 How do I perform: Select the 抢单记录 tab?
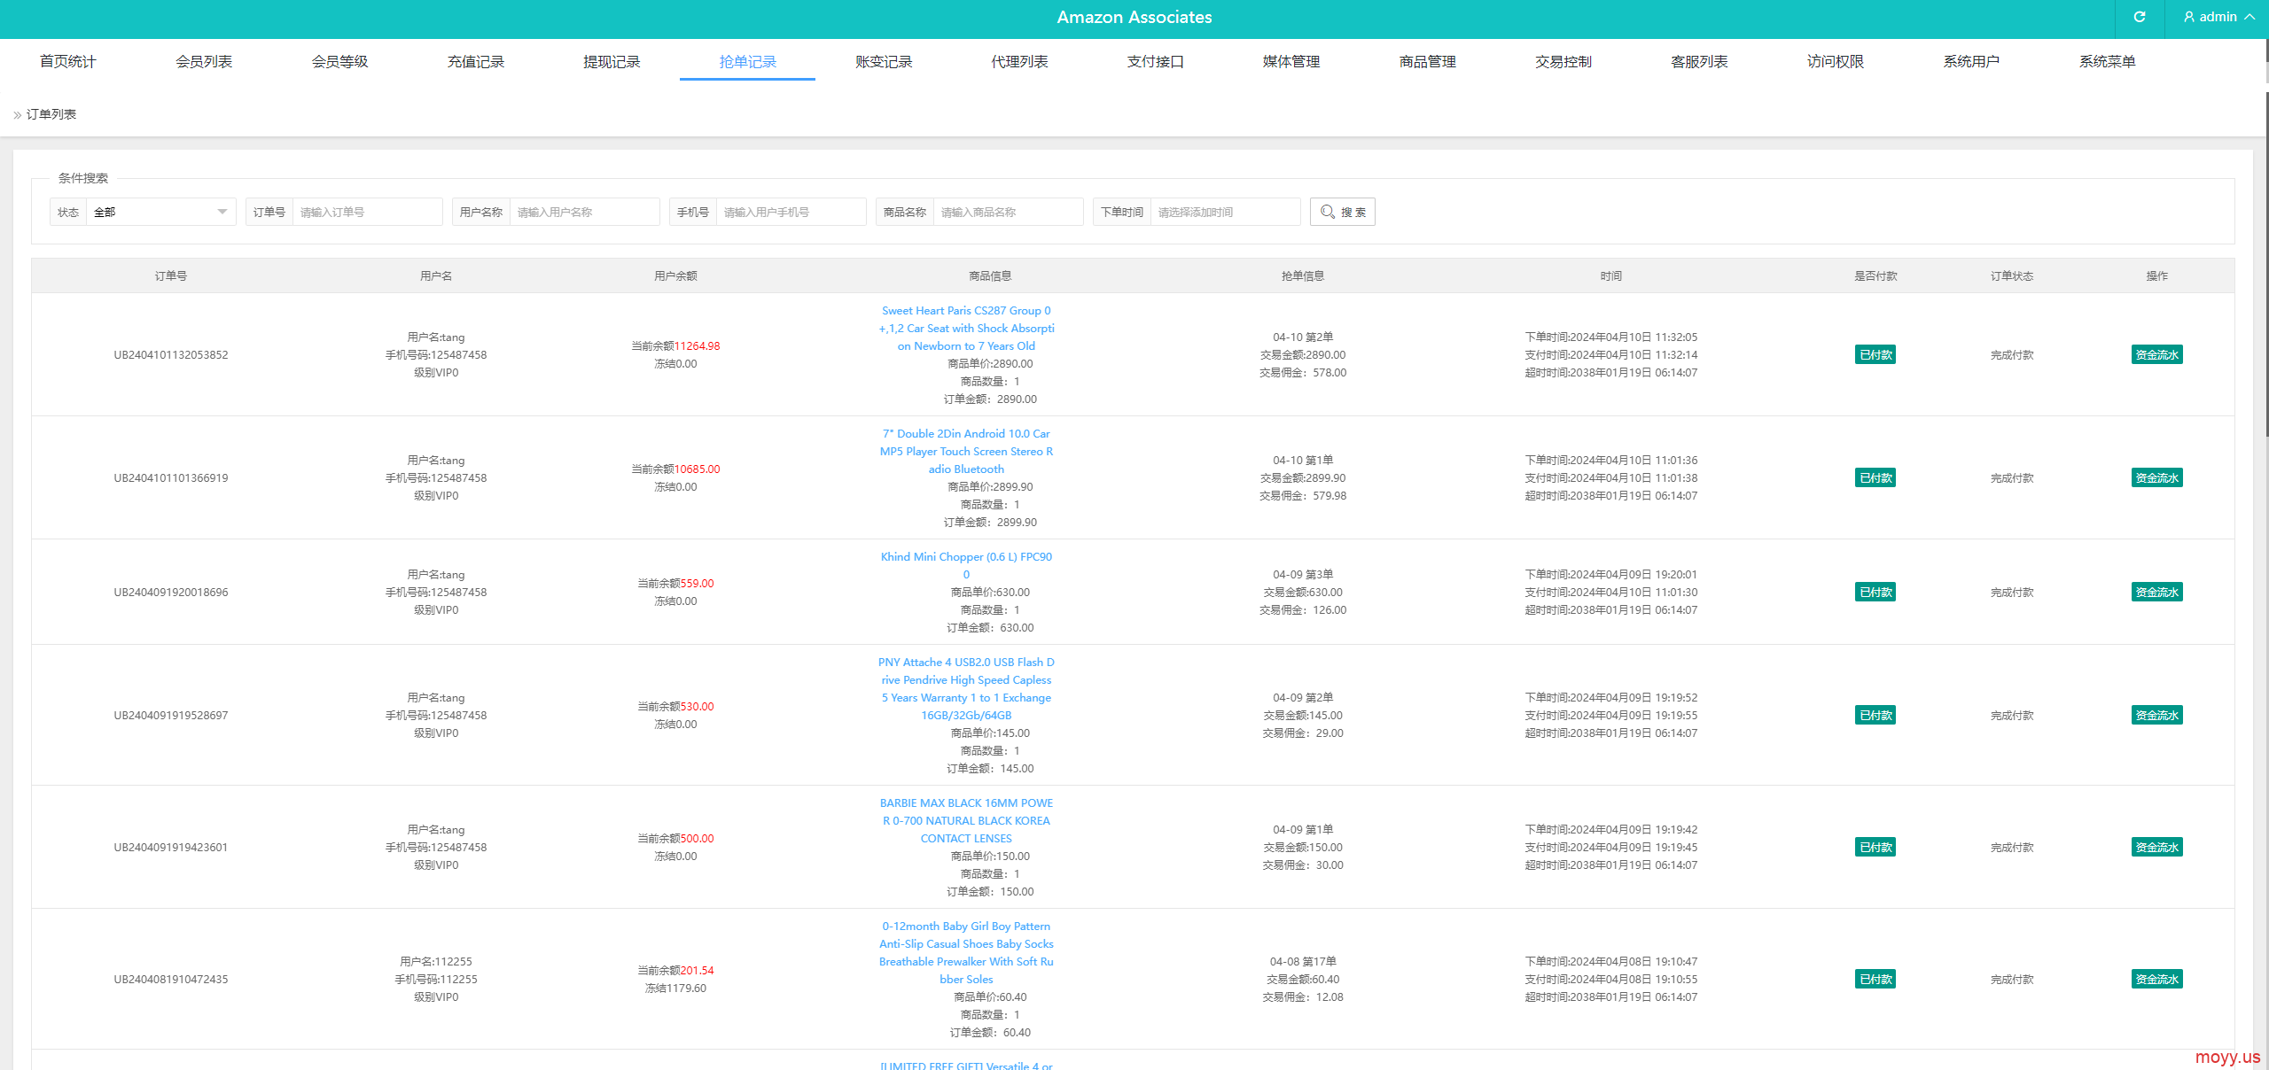747,61
